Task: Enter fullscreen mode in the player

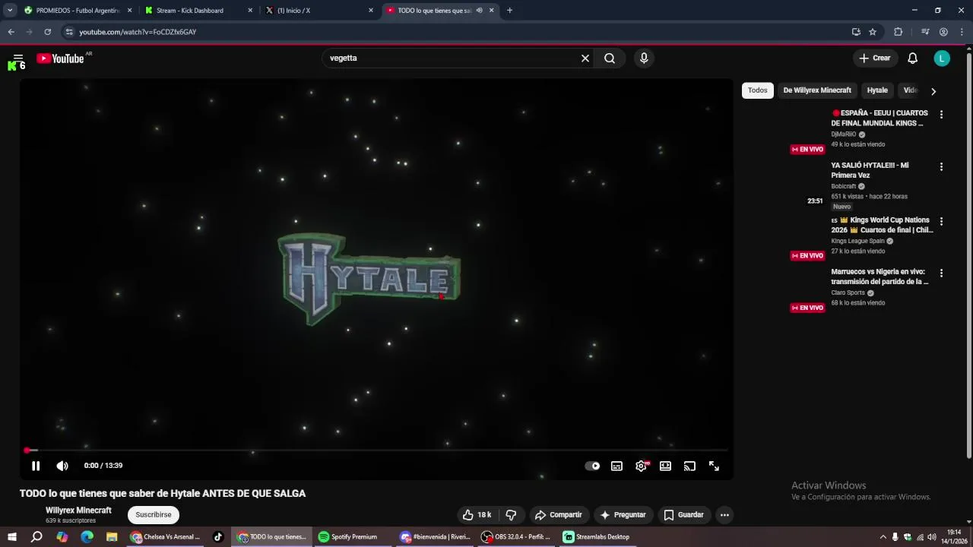Action: click(714, 466)
